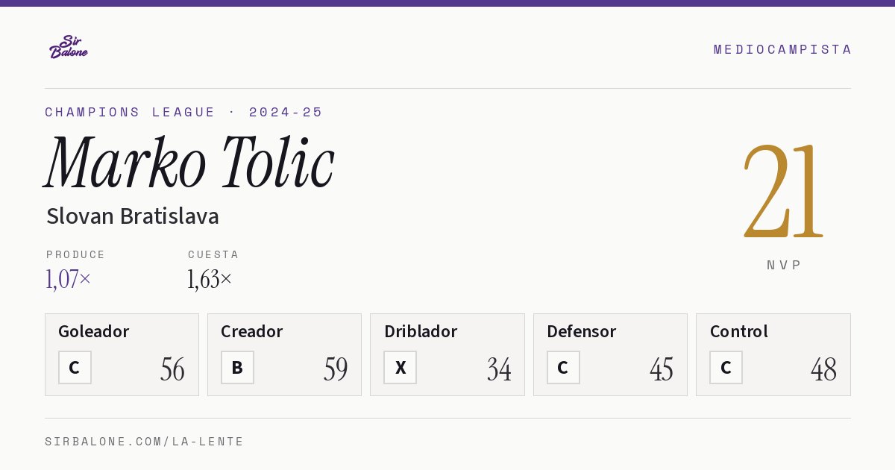Viewport: 895px width, 470px height.
Task: Click the Champions League 2024-25 label
Action: click(183, 112)
